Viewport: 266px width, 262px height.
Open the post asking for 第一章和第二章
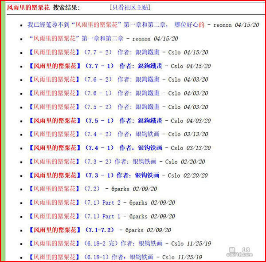tap(115, 25)
